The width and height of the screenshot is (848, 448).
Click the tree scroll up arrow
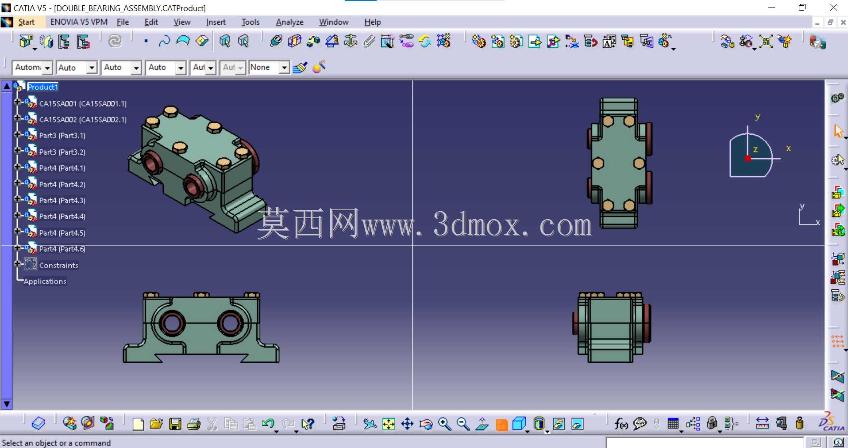point(7,86)
